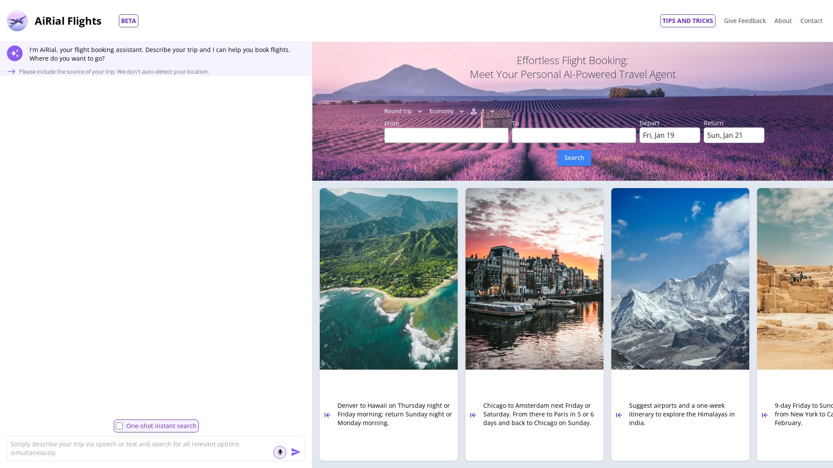Screen dimensions: 833x468
Task: Open the Tips and Tricks menu
Action: click(687, 20)
